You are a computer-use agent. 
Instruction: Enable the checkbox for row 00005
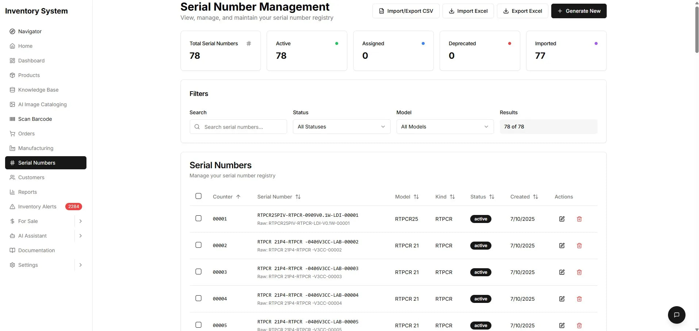(198, 325)
